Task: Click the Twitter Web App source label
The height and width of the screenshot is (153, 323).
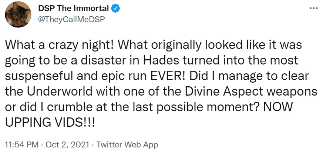Action: 127,144
